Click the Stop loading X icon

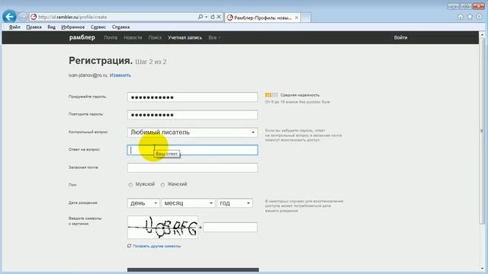tap(219, 17)
